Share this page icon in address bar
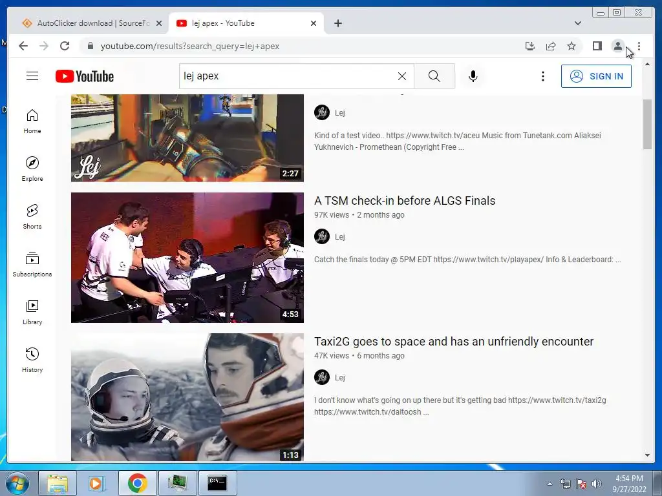Viewport: 662px width, 496px height. pyautogui.click(x=551, y=46)
